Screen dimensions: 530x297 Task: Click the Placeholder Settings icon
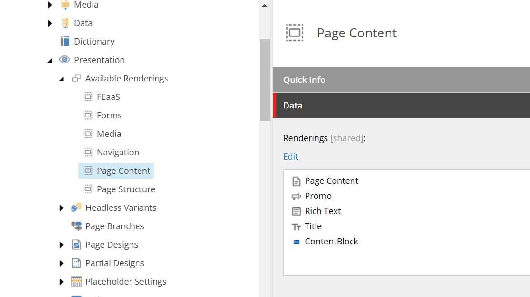76,282
